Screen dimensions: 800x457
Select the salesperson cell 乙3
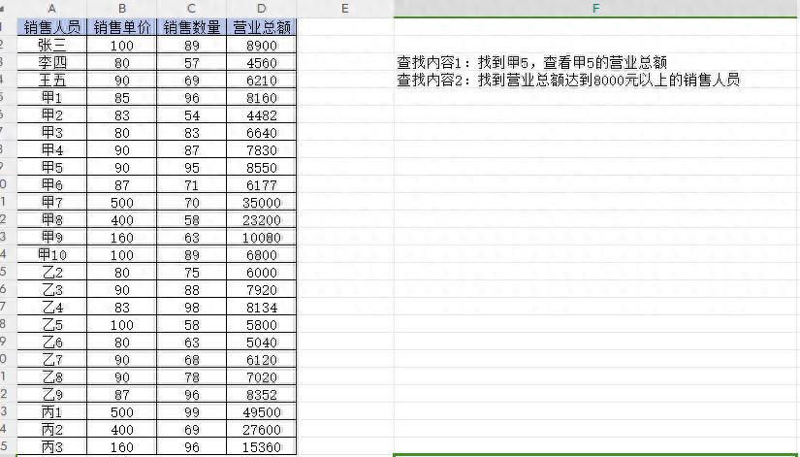coord(52,289)
